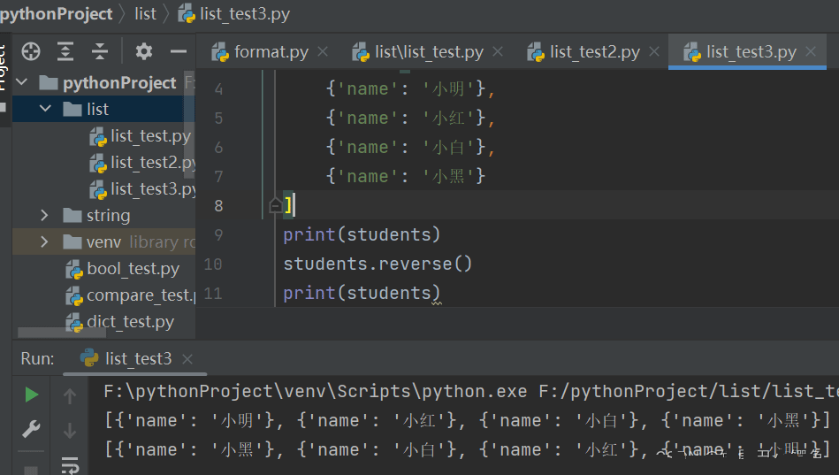Screen dimensions: 839x475
Task: Click list_test3.py in the breadcrumb bar
Action: 234,14
